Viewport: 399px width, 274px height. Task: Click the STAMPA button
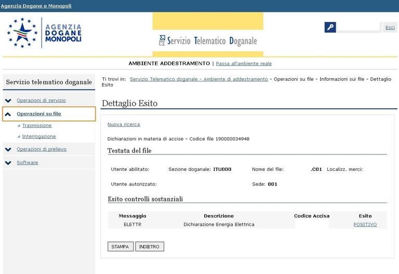pyautogui.click(x=121, y=247)
